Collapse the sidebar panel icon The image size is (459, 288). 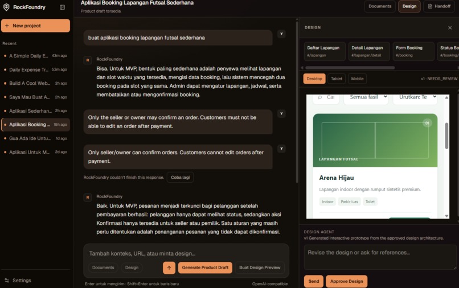coord(62,7)
